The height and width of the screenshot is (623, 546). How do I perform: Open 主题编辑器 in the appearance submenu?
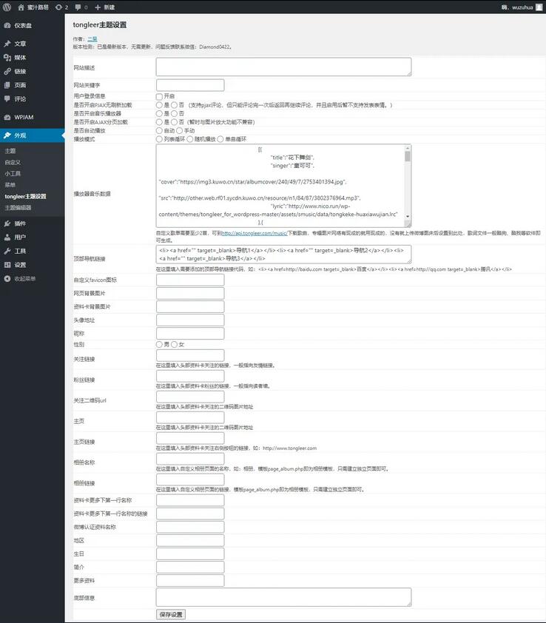[18, 208]
